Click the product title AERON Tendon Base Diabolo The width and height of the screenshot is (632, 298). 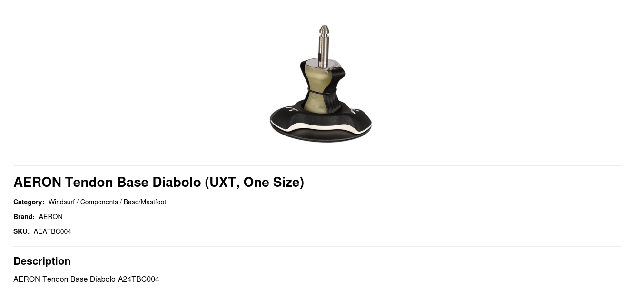tap(158, 183)
